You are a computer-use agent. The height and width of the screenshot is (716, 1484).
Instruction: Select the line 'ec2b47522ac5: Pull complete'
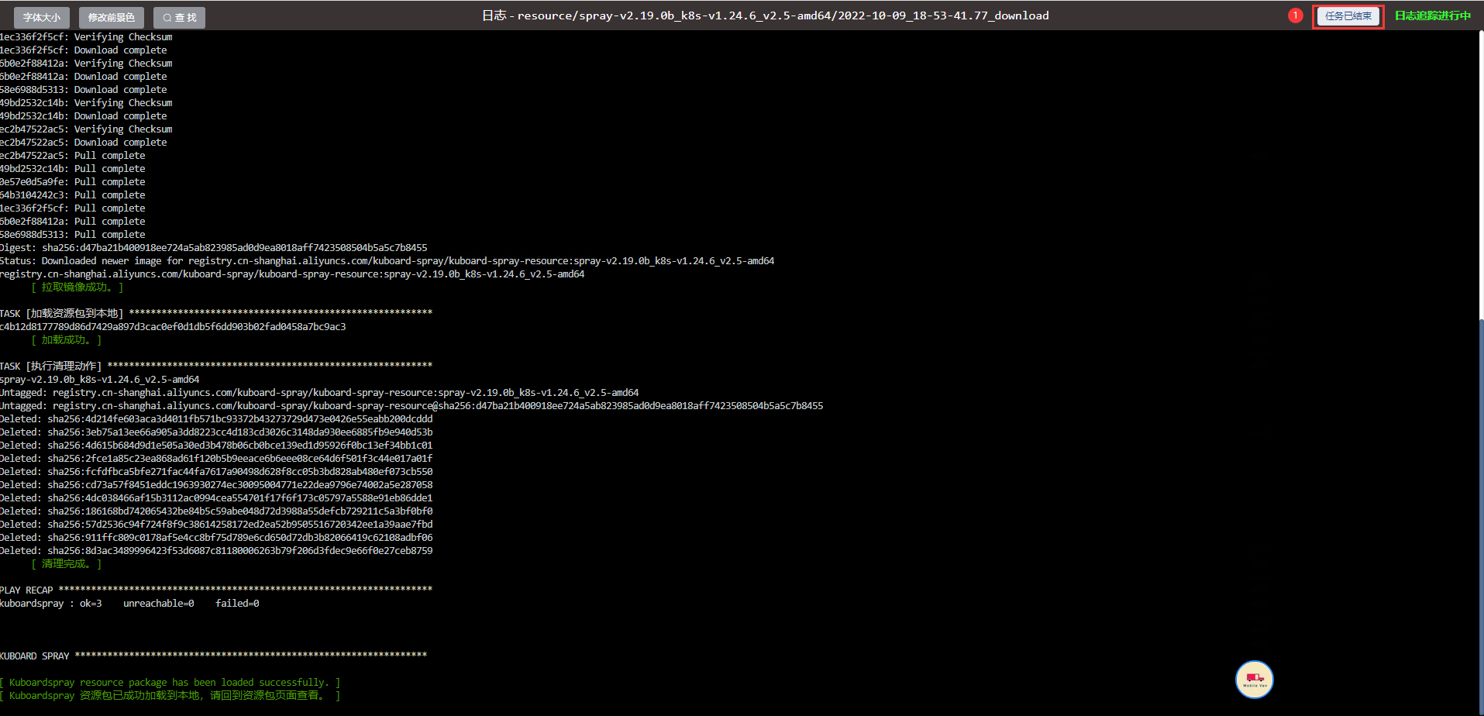(x=73, y=156)
